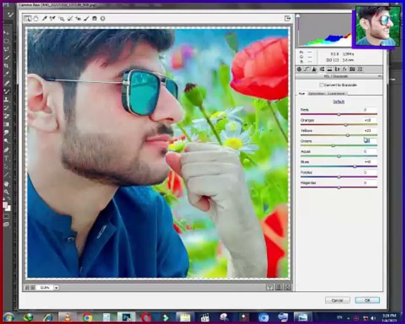Open the Detail panel tab icon

pos(314,69)
